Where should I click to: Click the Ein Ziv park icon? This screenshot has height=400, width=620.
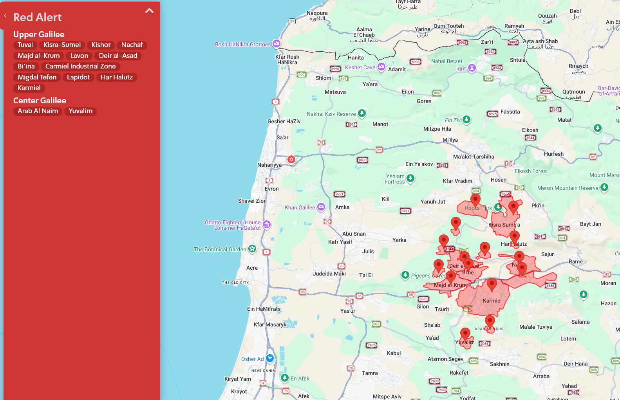click(466, 119)
